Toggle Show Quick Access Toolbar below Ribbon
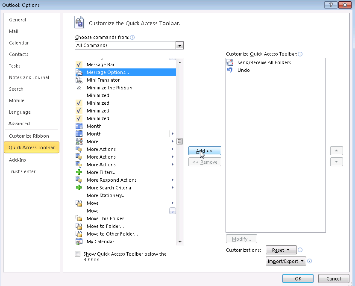This screenshot has width=355, height=286. [78, 254]
